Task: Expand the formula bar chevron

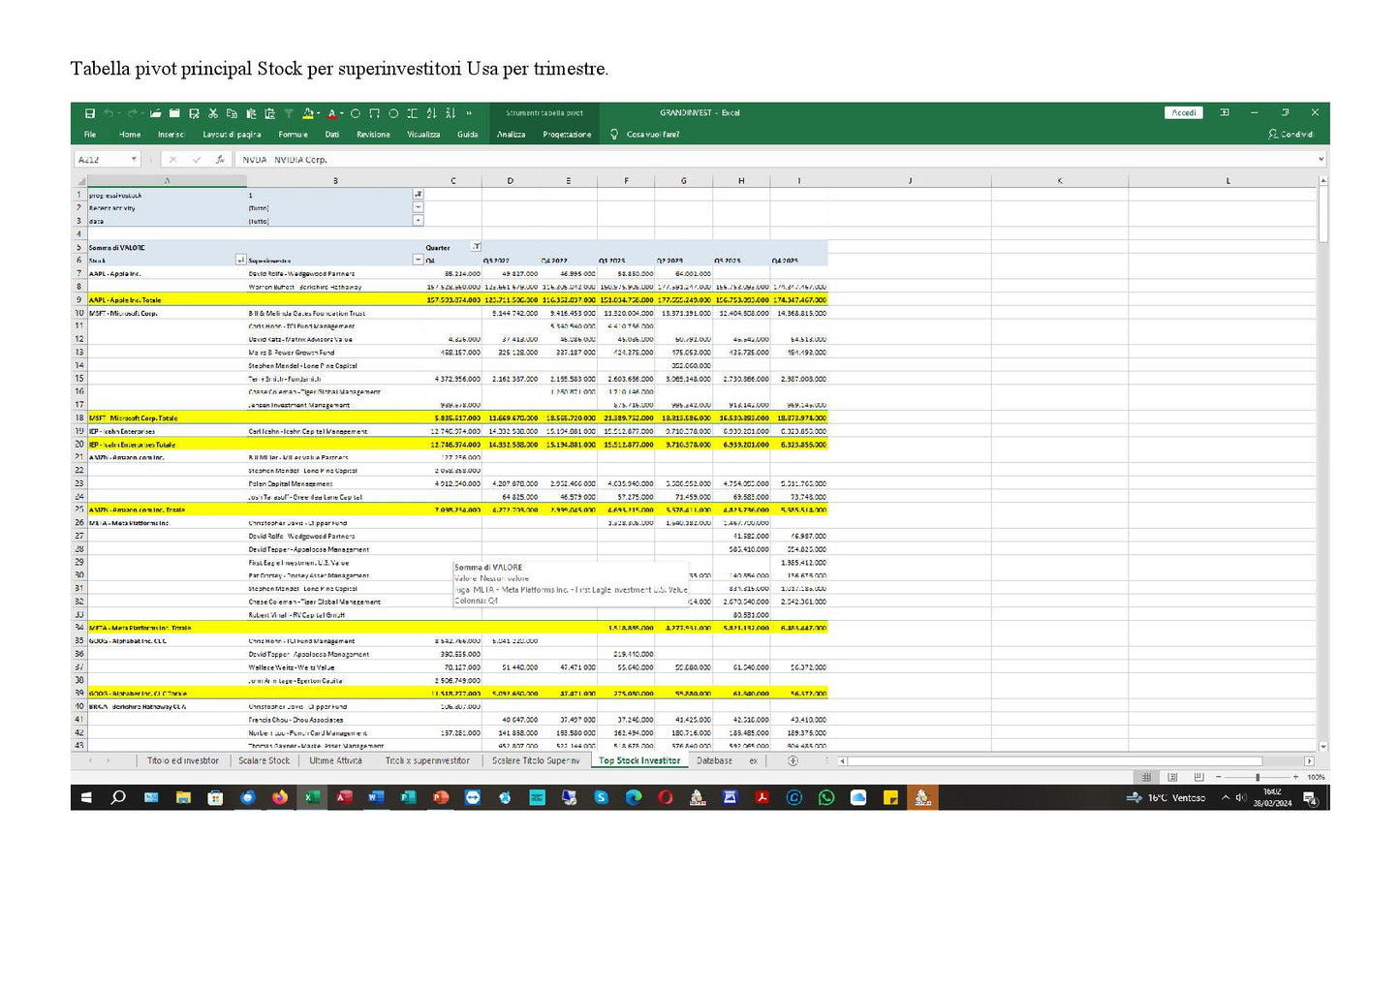Action: coord(1321,160)
